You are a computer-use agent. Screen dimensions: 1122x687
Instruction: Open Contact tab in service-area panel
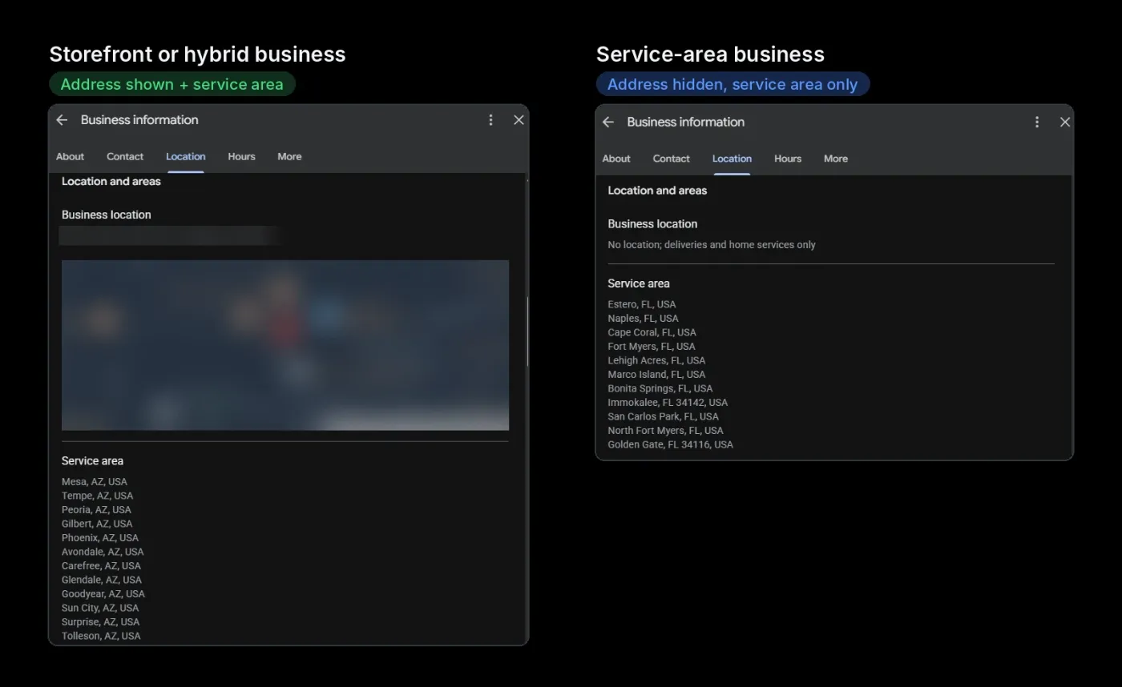672,159
